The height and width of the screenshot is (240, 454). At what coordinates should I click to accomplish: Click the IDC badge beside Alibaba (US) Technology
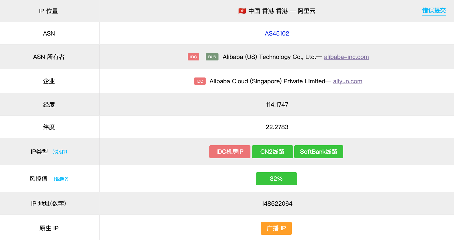point(194,57)
